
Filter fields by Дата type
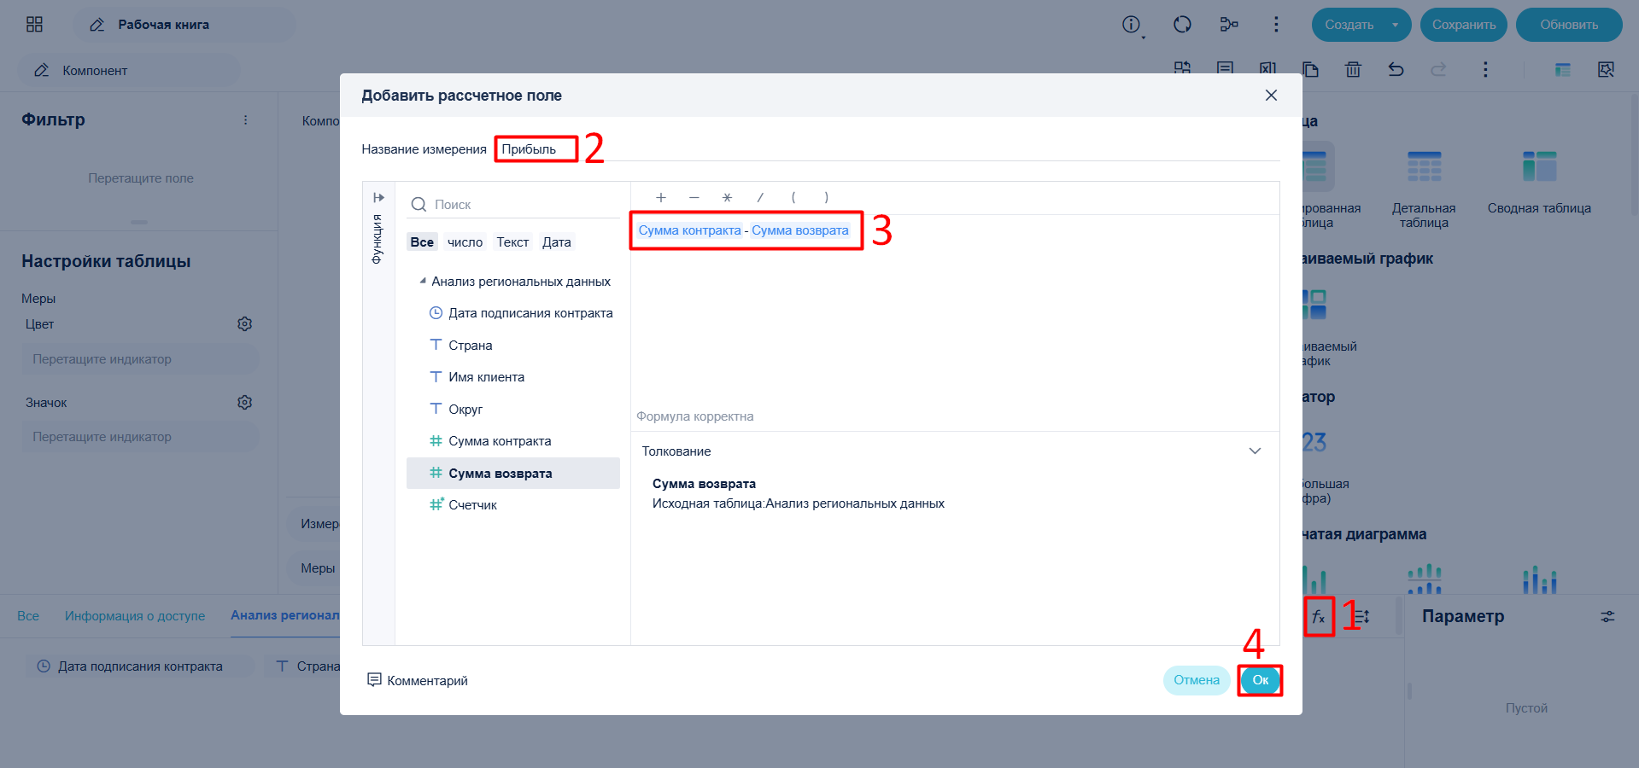(556, 242)
